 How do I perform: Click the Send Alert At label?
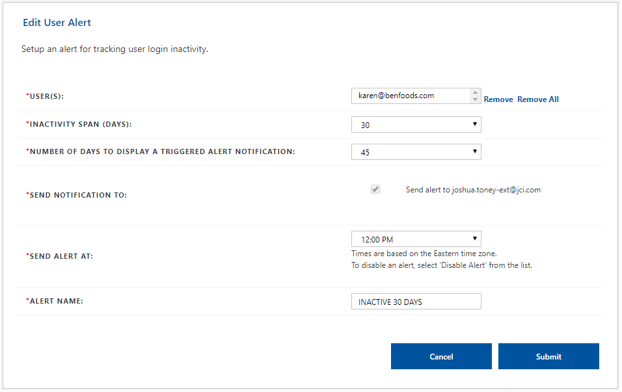pyautogui.click(x=60, y=256)
